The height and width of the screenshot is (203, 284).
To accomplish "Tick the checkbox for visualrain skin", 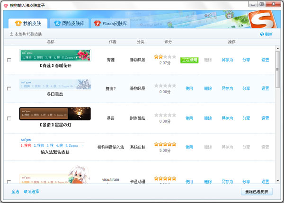I will click(x=9, y=181).
